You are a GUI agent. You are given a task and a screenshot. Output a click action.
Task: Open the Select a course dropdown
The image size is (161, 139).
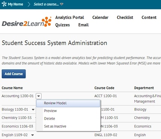tap(48, 4)
